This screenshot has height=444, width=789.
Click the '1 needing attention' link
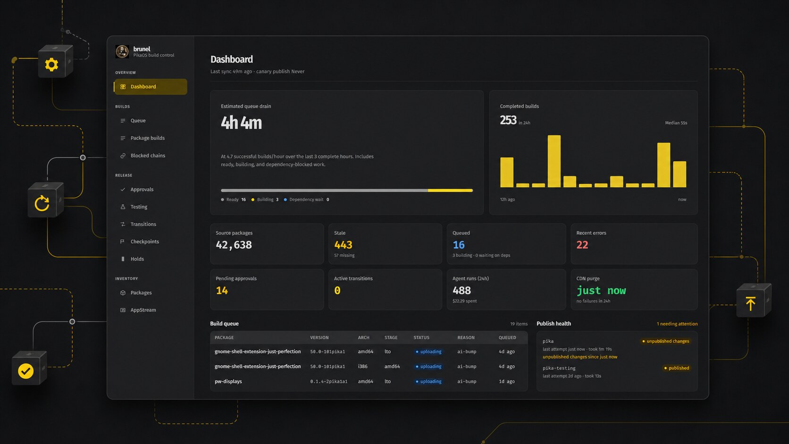pyautogui.click(x=677, y=324)
